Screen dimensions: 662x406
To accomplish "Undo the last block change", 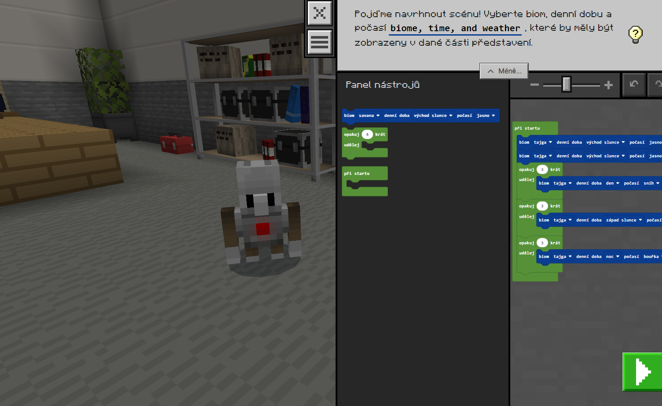I will click(634, 84).
